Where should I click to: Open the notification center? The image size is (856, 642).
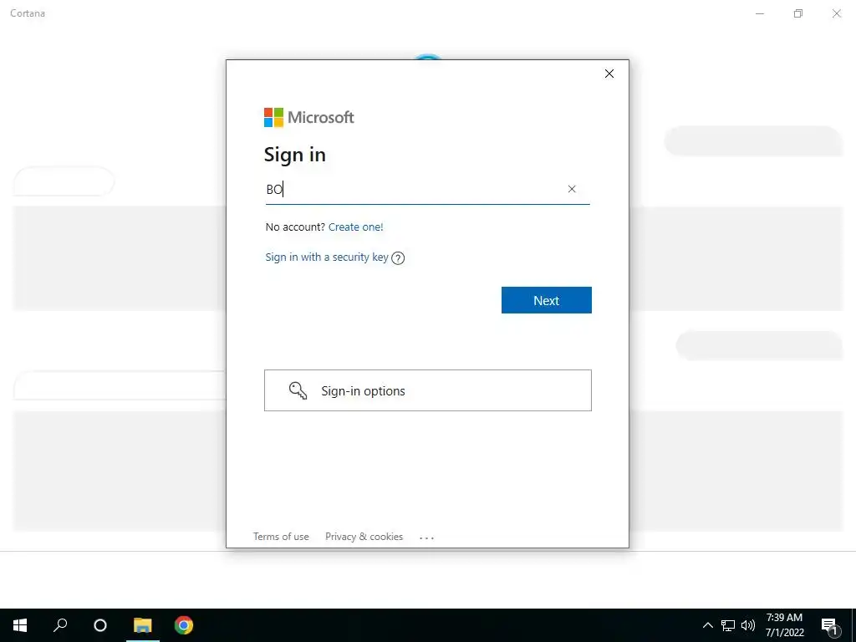point(830,625)
